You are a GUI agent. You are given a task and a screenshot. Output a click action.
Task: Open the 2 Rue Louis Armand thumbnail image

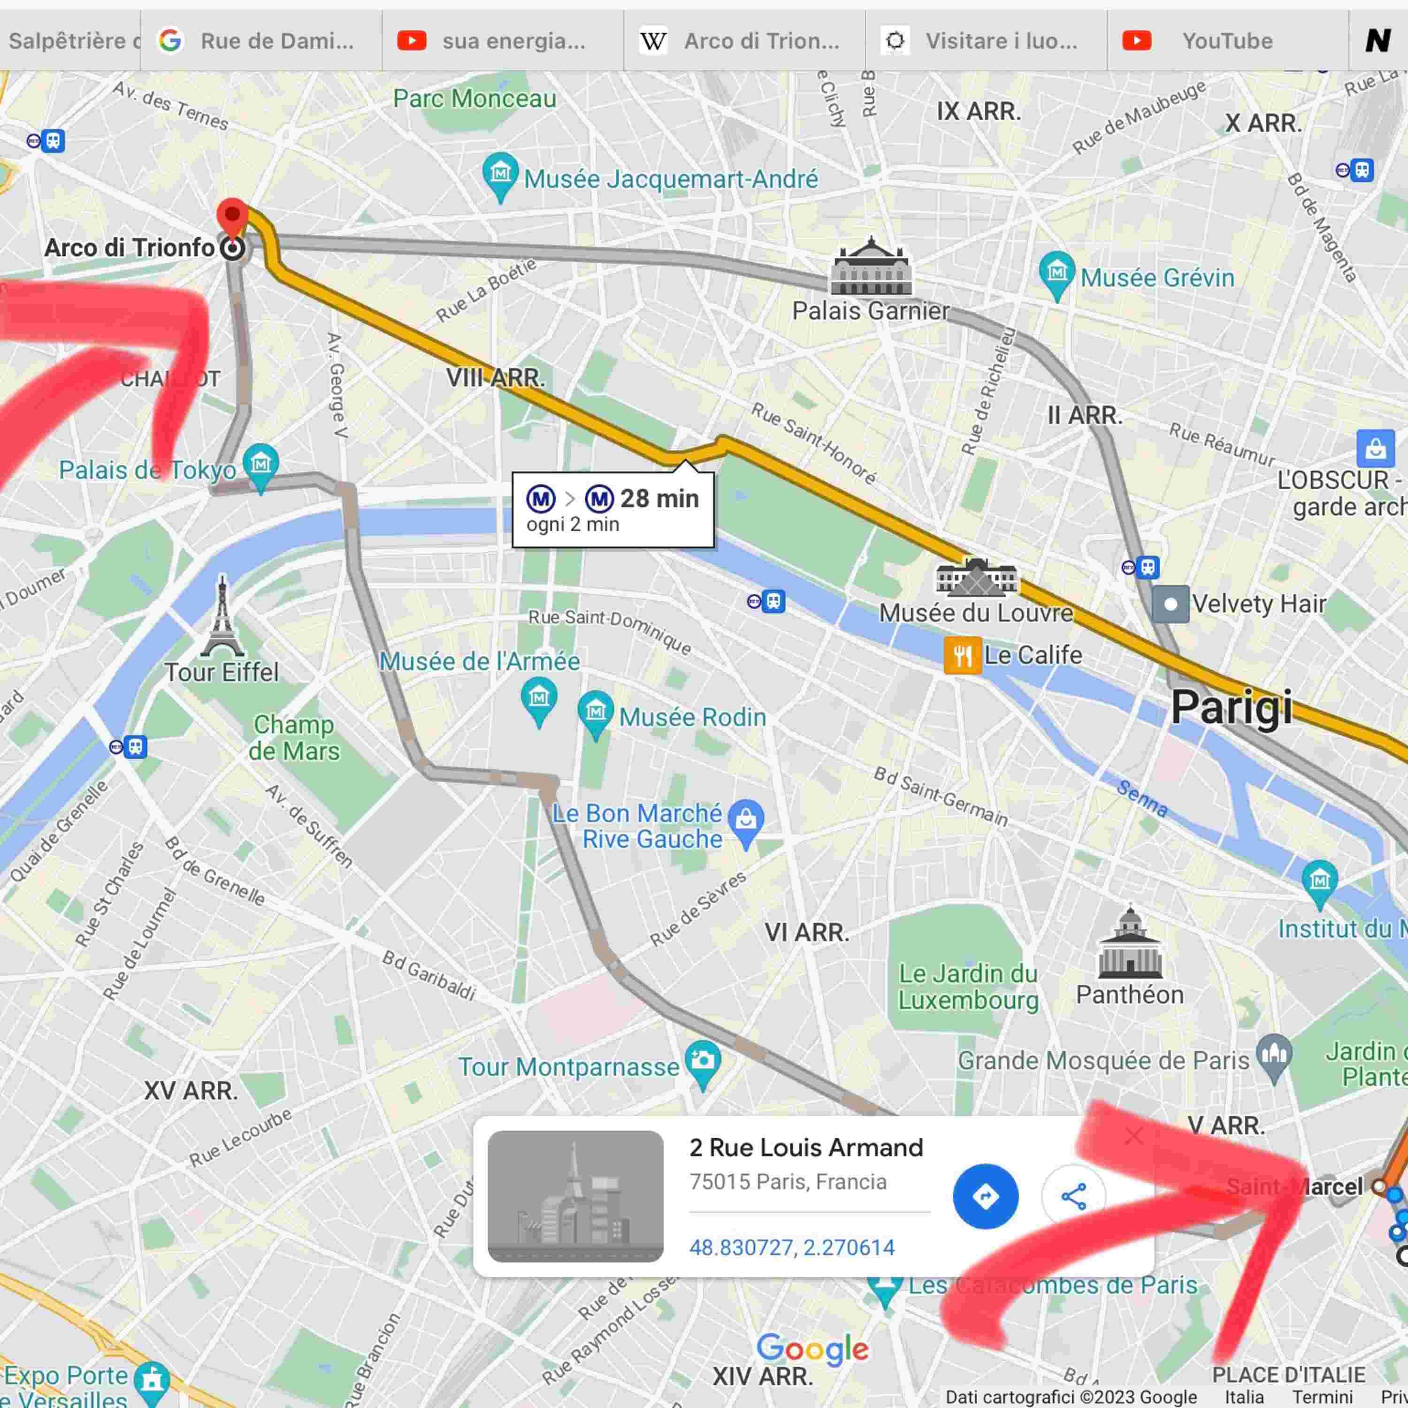576,1197
